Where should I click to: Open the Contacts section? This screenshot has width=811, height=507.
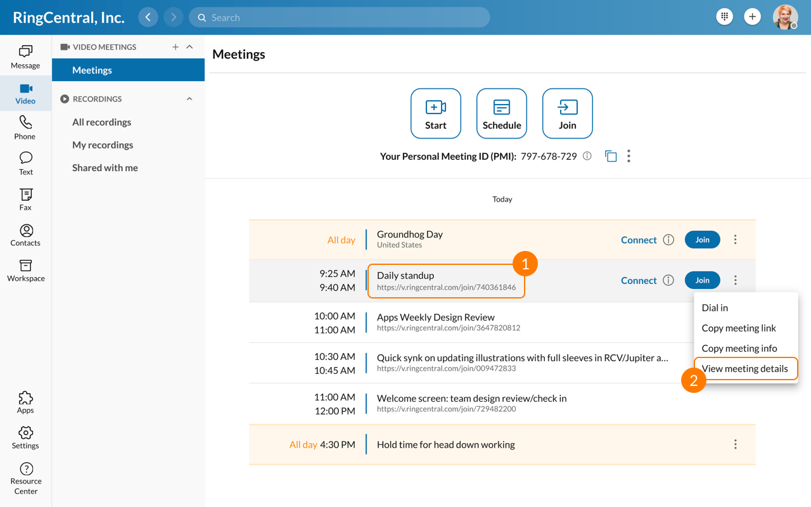pos(25,234)
